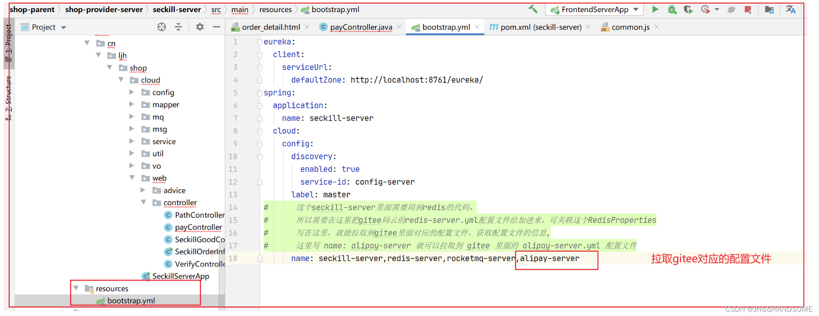Expand the msg folder
This screenshot has height=316, width=819.
tap(132, 129)
